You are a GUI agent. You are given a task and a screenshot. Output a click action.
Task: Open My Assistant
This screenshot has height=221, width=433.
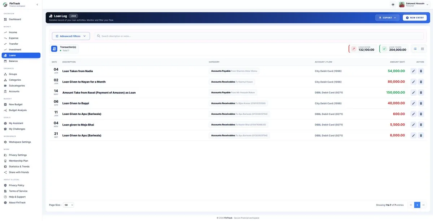[x=21, y=123]
